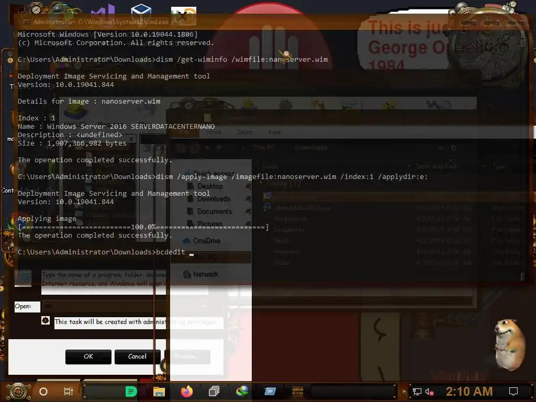Image resolution: width=536 pixels, height=402 pixels.
Task: Click the Type column header in Explorer
Action: (498, 166)
